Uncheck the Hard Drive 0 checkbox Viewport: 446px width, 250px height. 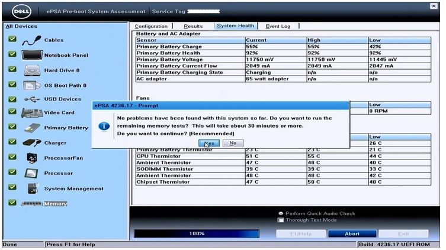(x=12, y=69)
